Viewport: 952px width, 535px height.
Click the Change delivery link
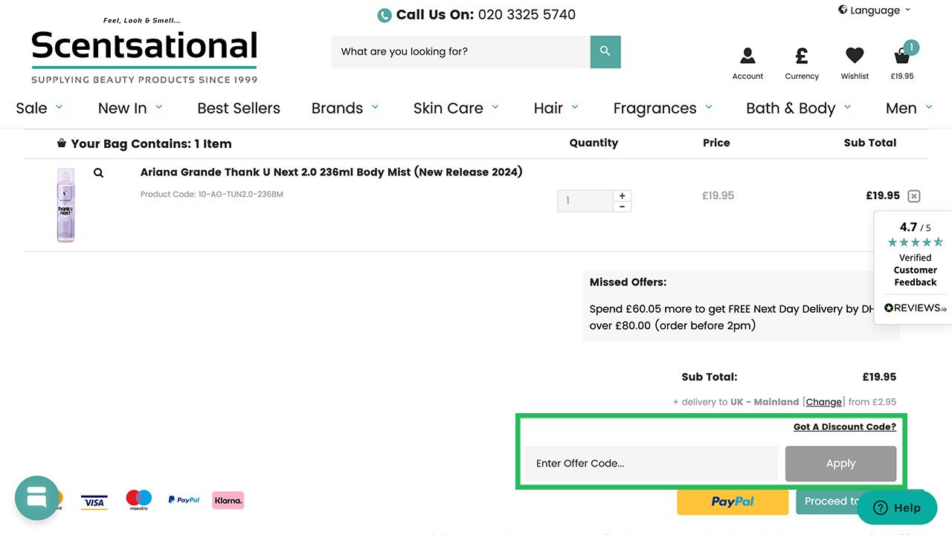click(824, 402)
